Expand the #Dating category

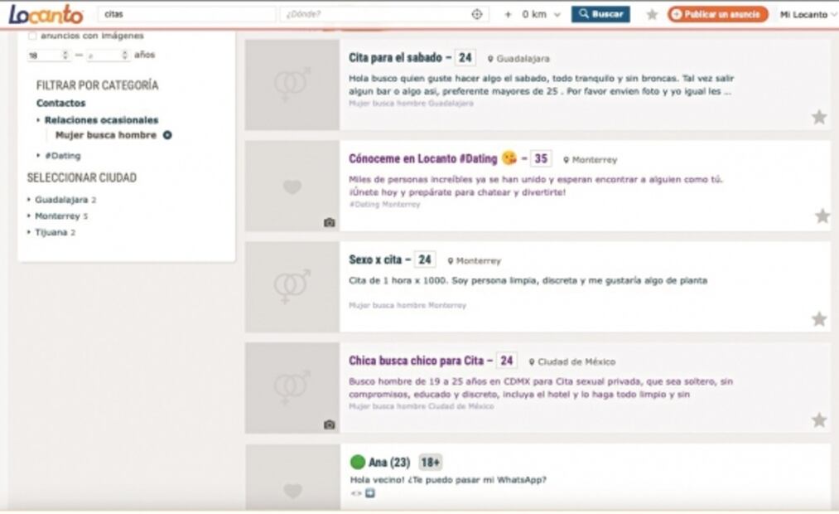click(62, 156)
